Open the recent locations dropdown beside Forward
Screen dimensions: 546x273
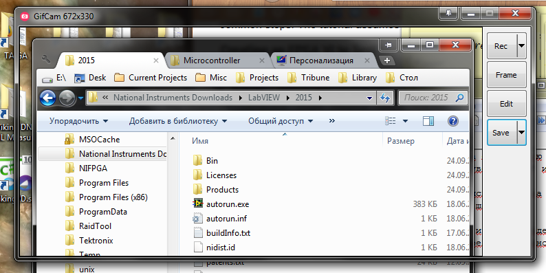tap(80, 98)
